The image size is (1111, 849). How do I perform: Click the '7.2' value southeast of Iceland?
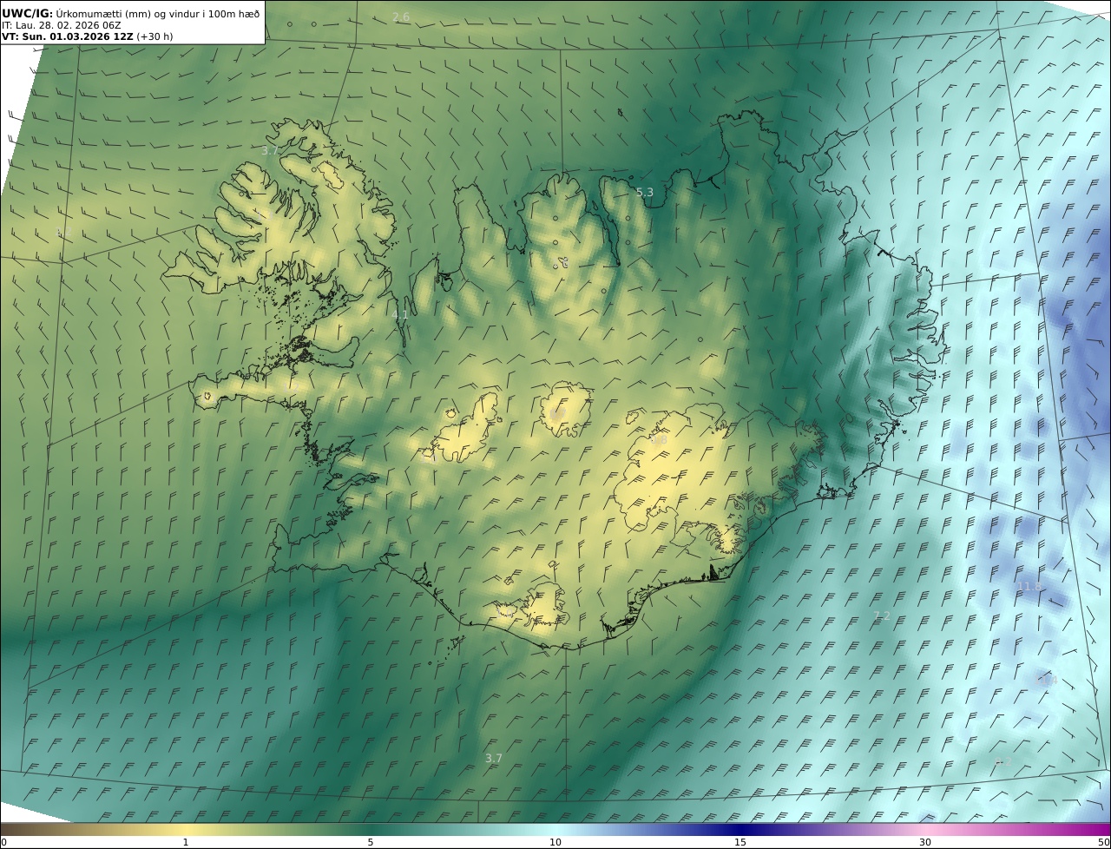click(x=882, y=615)
